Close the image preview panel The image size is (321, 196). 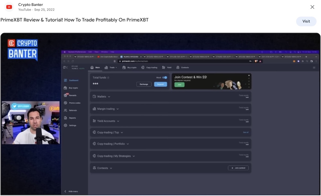[x=312, y=7]
